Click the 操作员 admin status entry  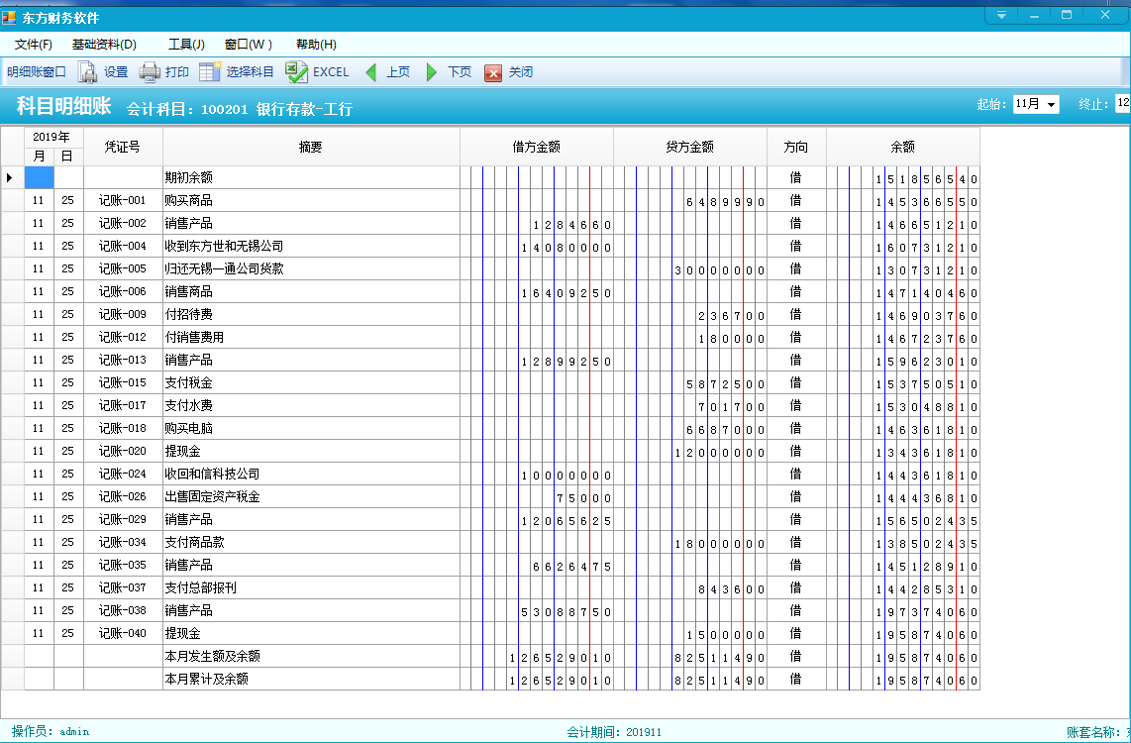51,732
